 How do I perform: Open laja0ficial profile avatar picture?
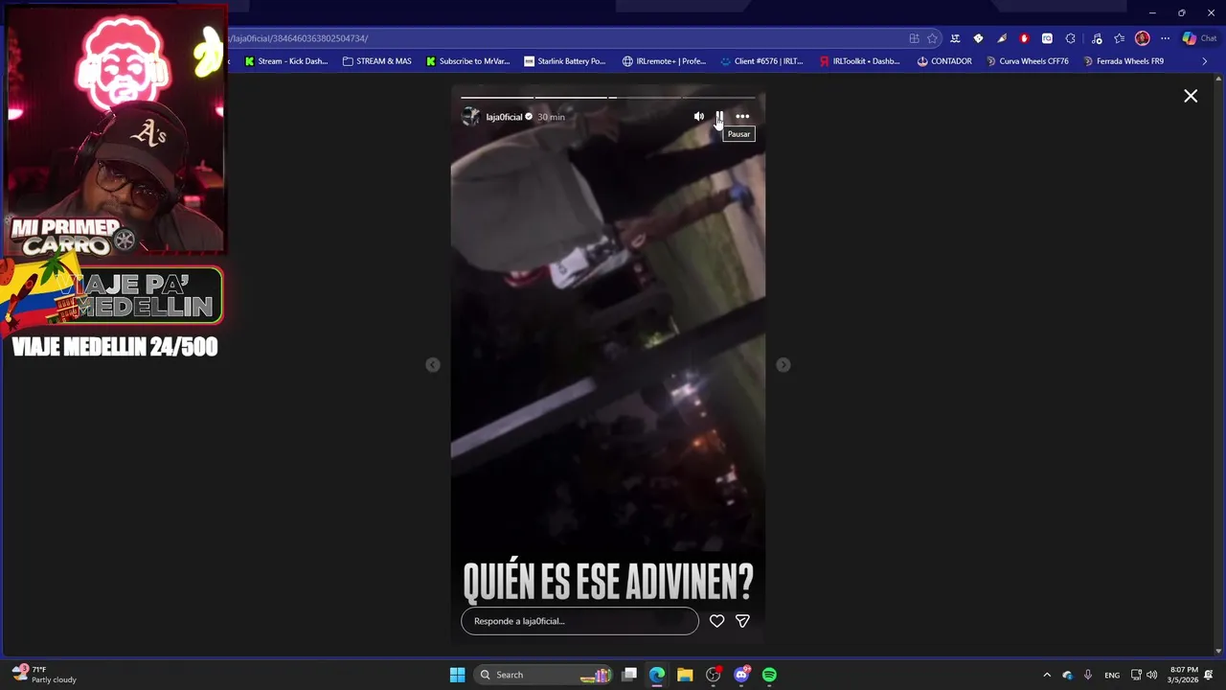click(x=470, y=116)
